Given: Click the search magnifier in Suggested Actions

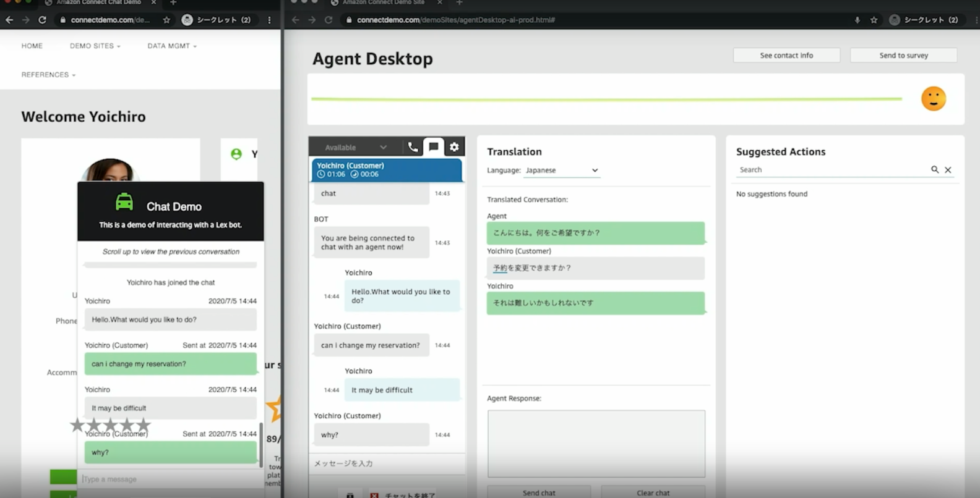Looking at the screenshot, I should point(935,169).
